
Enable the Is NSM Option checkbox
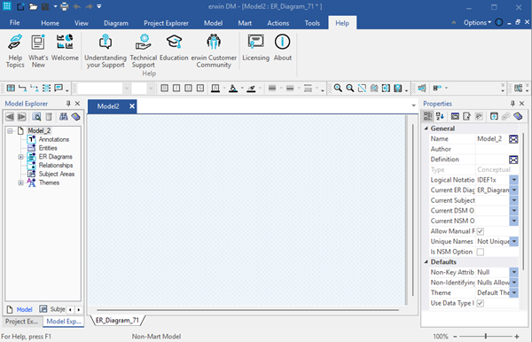480,252
